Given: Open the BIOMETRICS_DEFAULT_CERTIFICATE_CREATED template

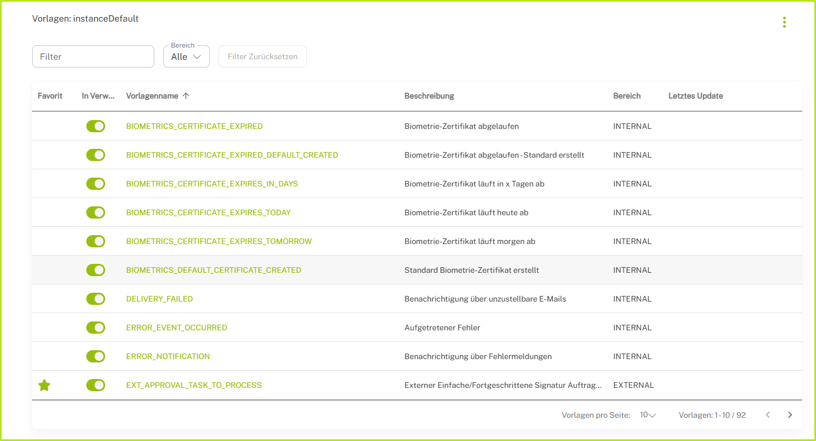Looking at the screenshot, I should tap(214, 270).
